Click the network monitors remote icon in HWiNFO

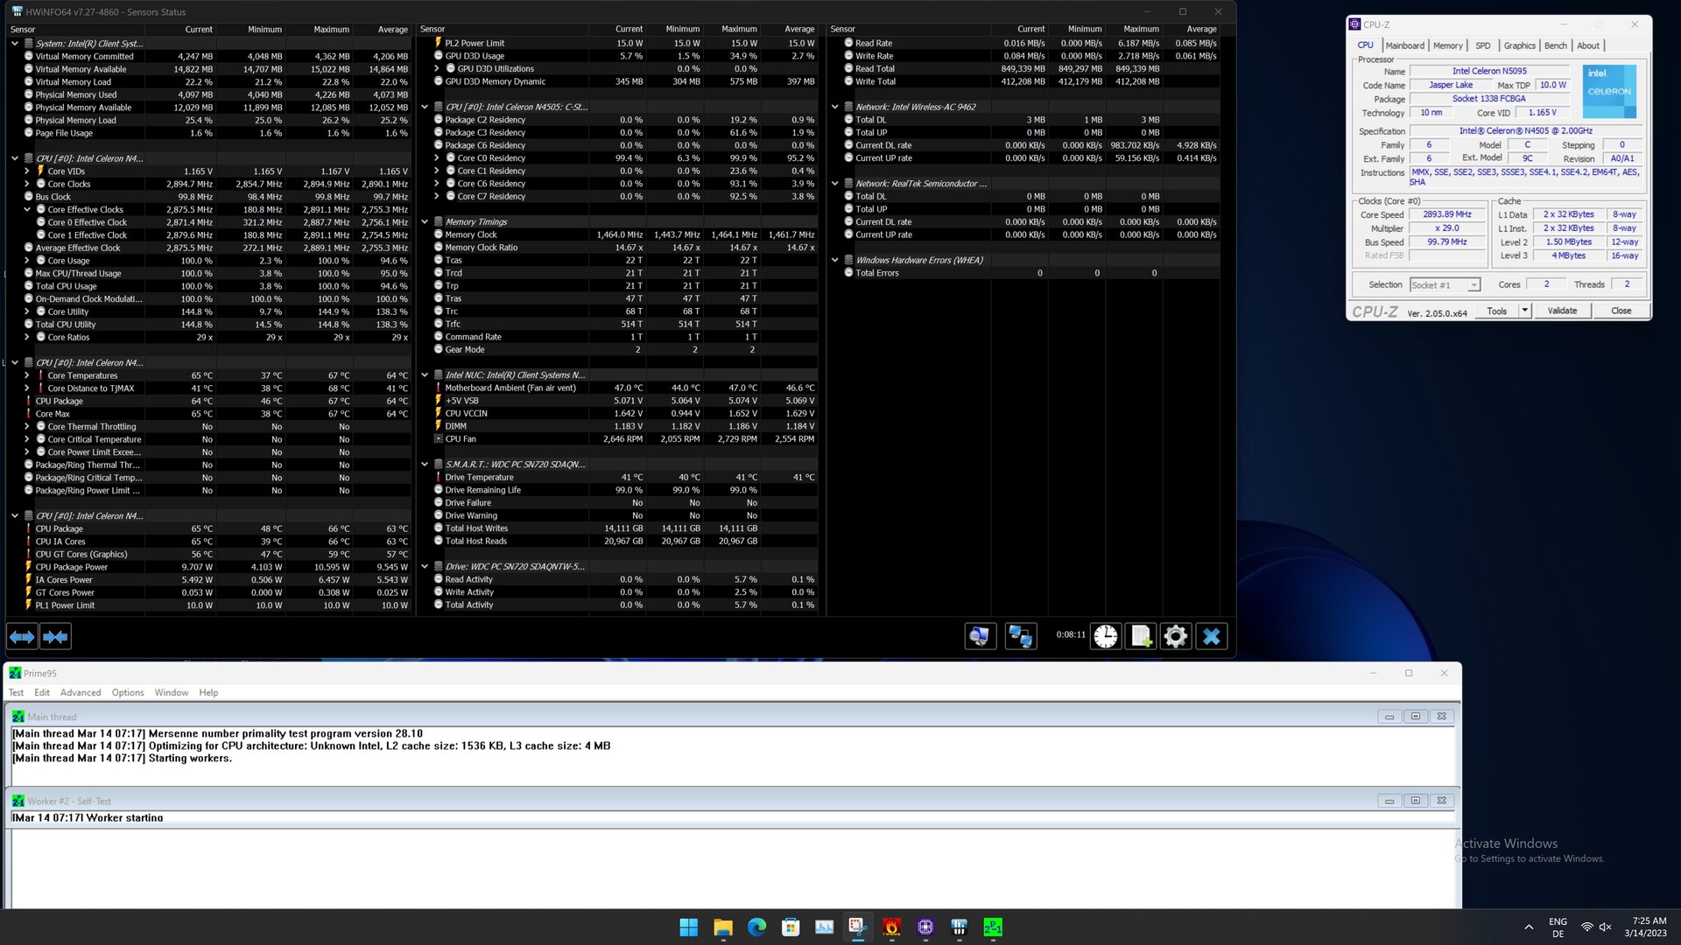(x=1021, y=637)
